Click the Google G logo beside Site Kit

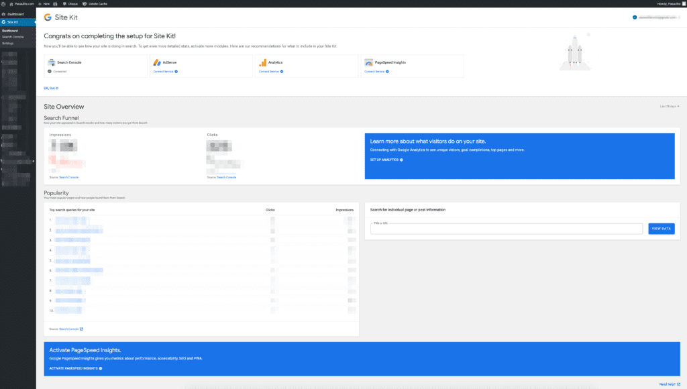coord(48,17)
